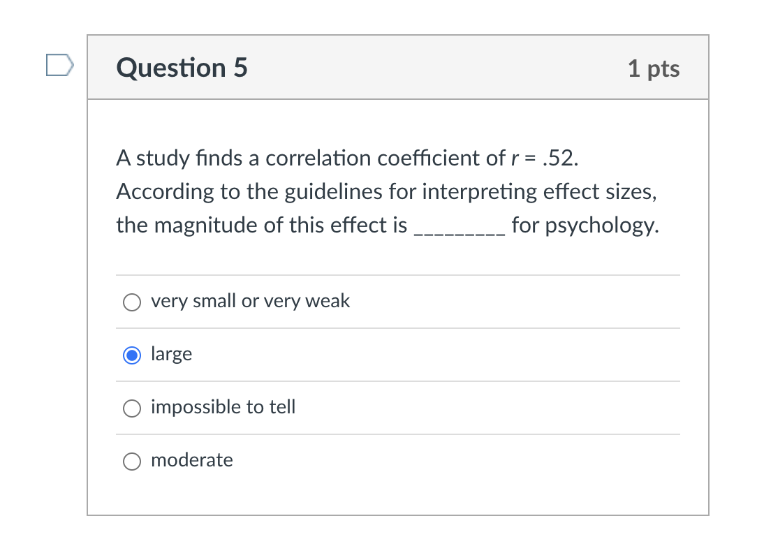The width and height of the screenshot is (764, 560).
Task: Click the "very small or very weak" answer label
Action: (250, 301)
